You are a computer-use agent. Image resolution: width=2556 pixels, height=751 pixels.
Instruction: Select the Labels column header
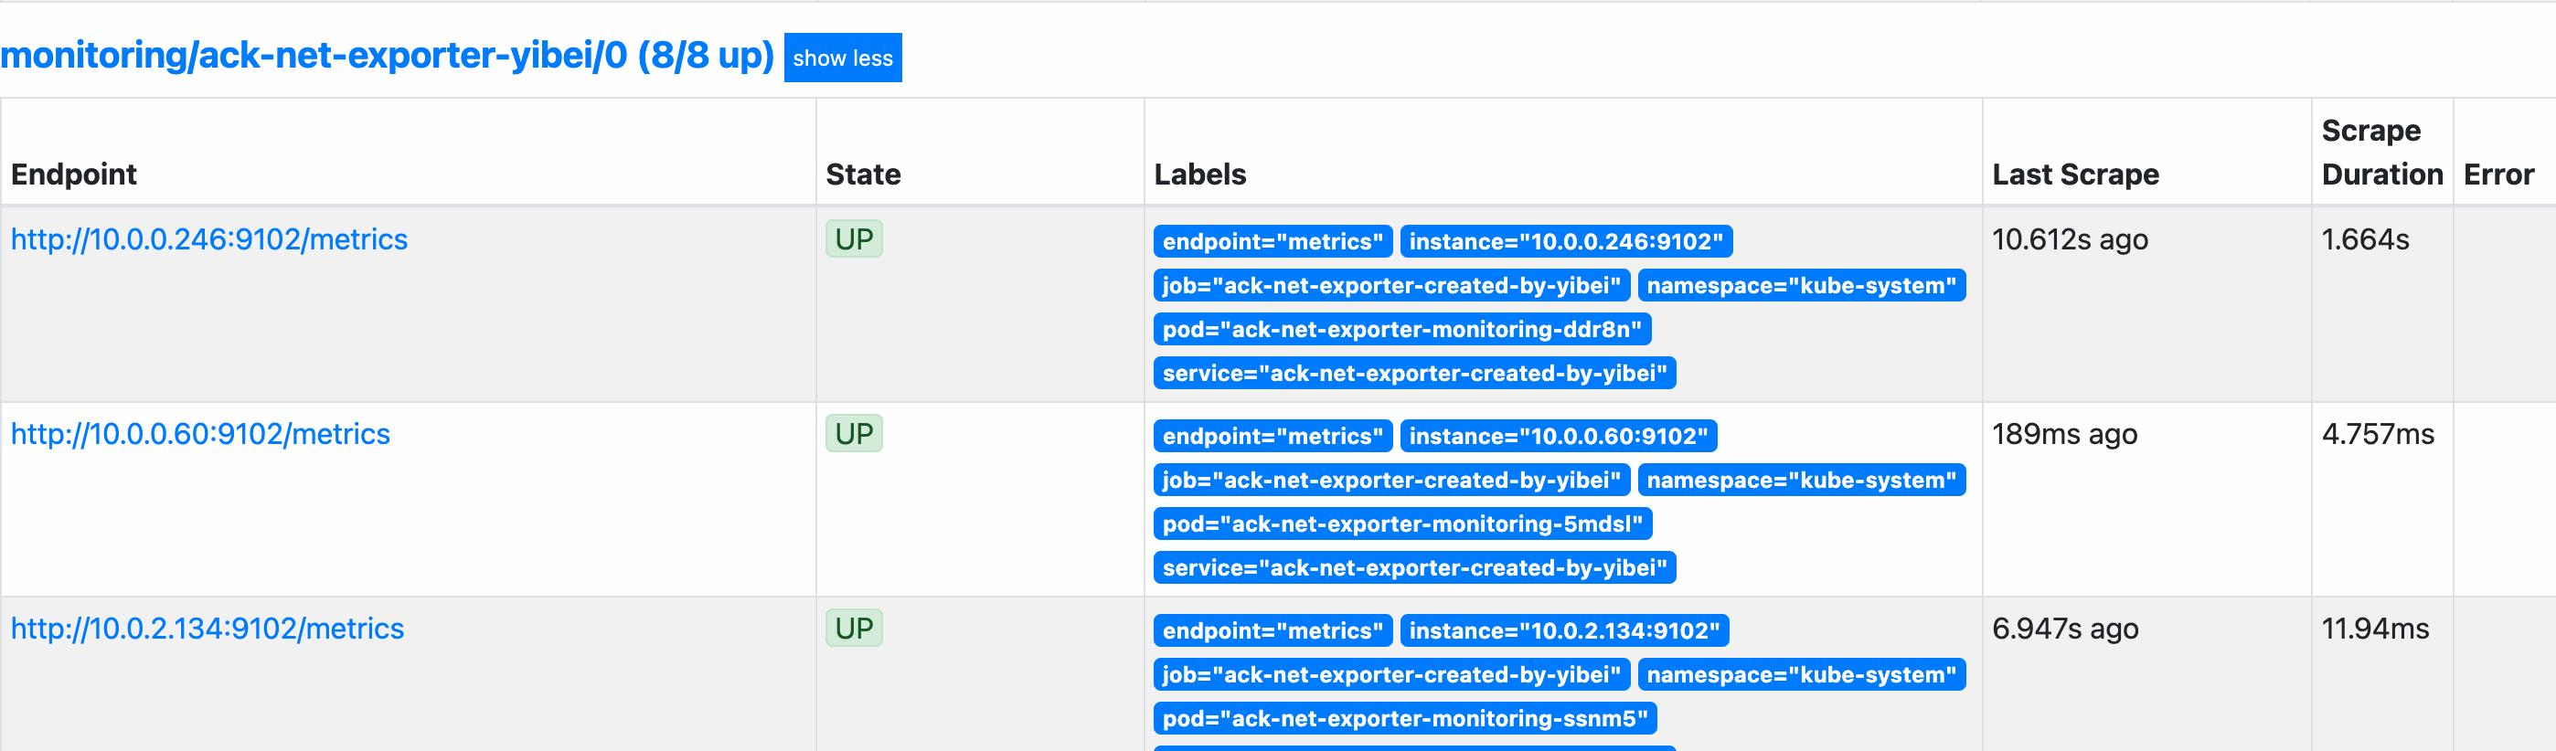1199,175
